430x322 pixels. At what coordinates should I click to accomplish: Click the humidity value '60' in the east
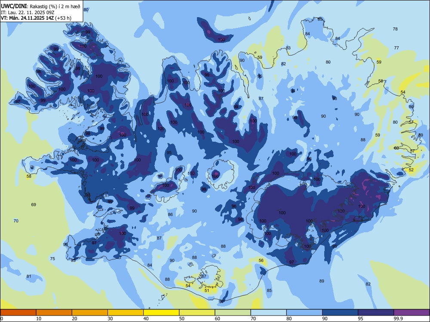tap(396, 148)
